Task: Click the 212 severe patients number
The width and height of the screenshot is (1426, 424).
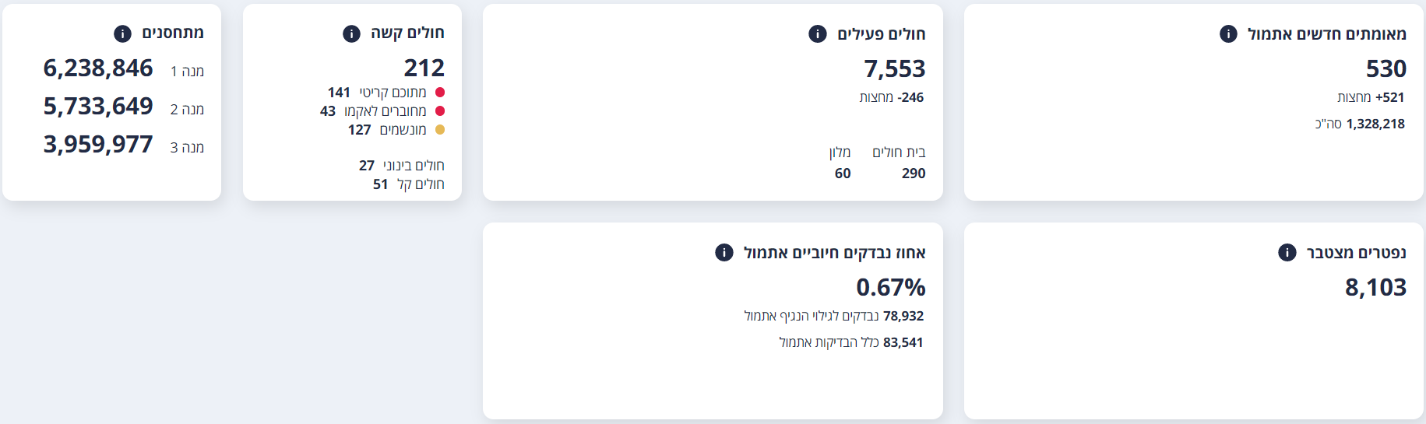Action: [x=424, y=68]
